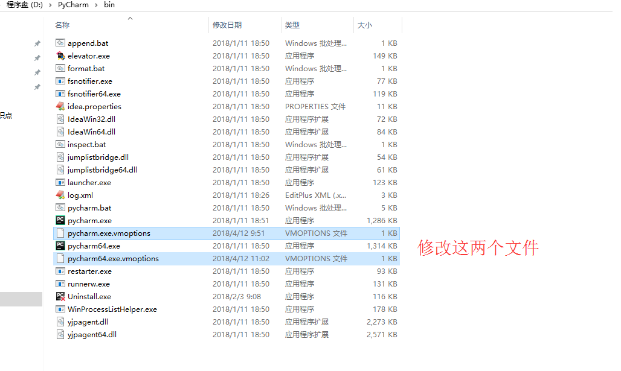621x371 pixels.
Task: Click the IdeaWin64.dll icon
Action: click(60, 132)
